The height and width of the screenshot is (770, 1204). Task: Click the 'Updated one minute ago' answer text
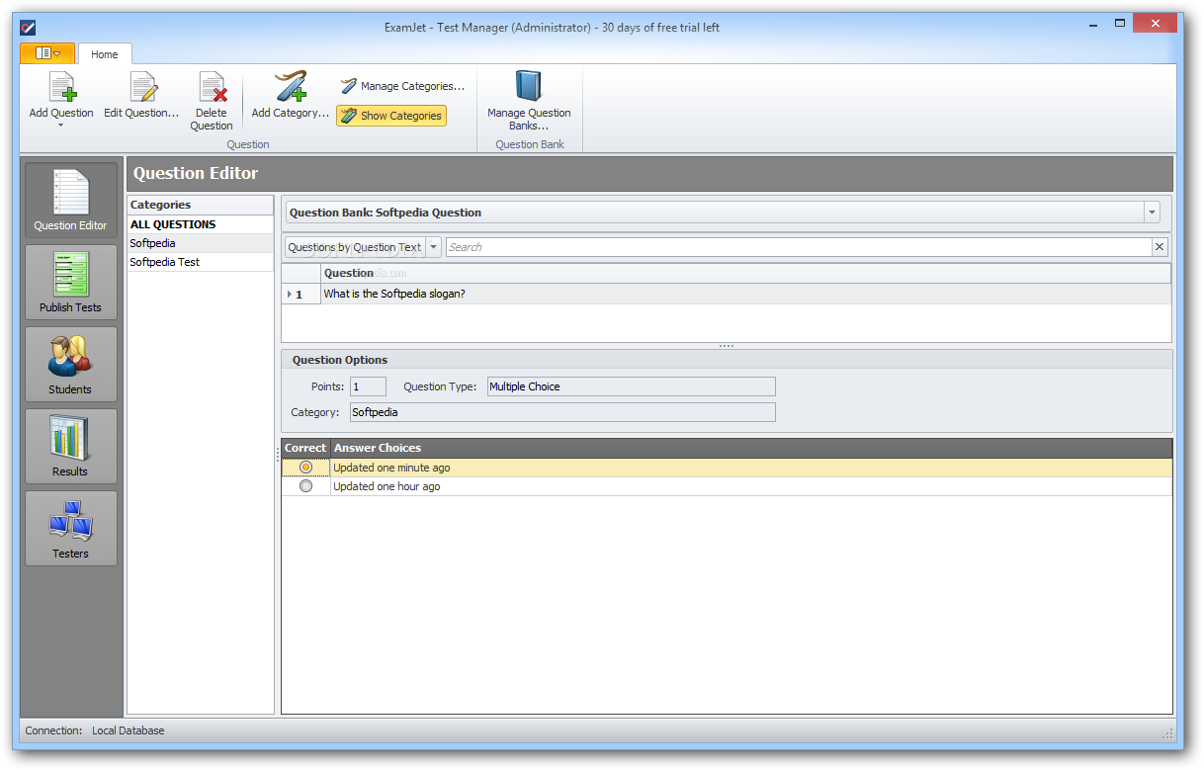[391, 468]
